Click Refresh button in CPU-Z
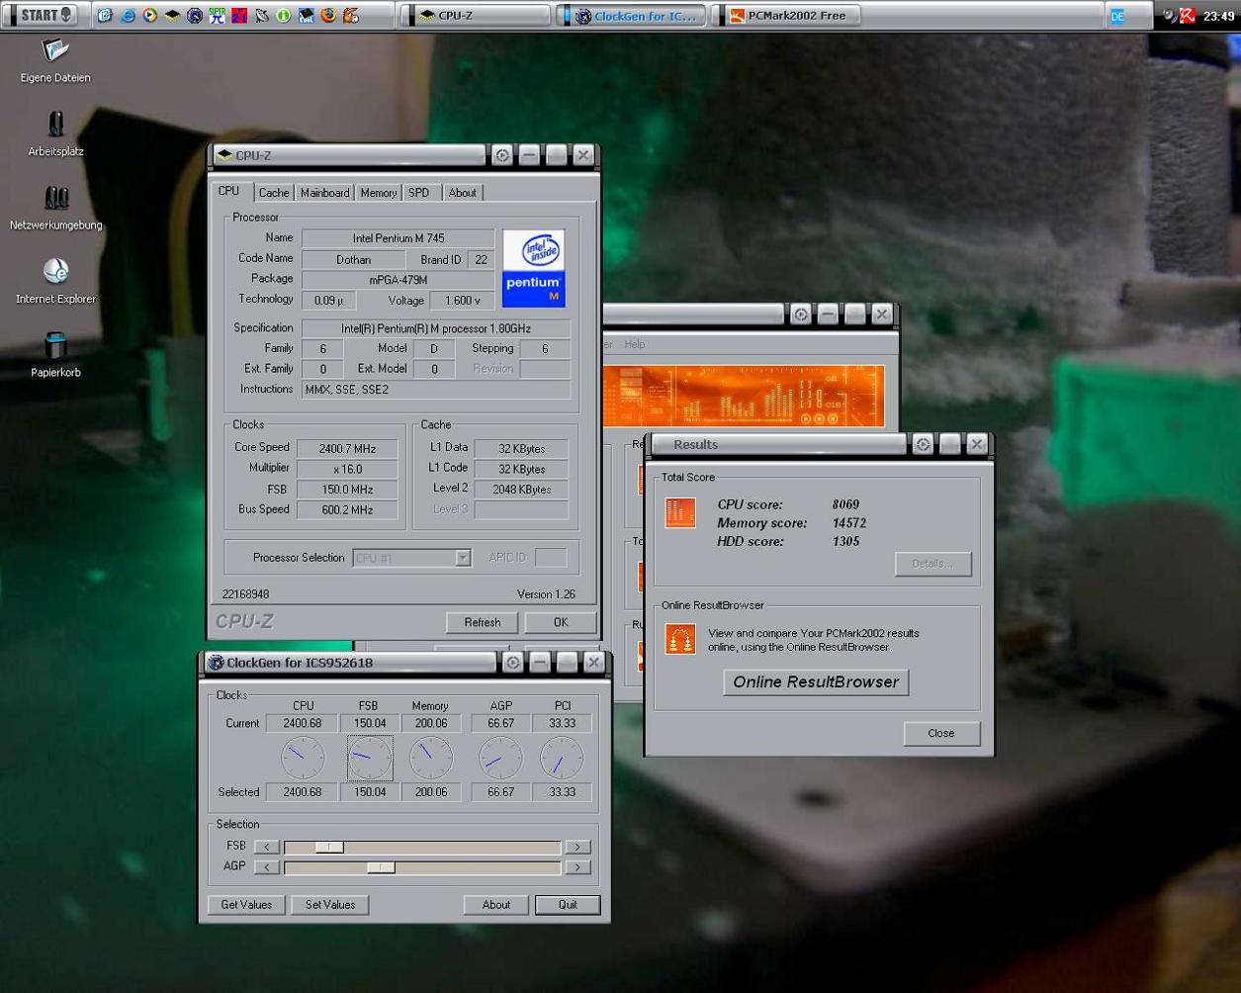This screenshot has width=1241, height=993. coord(482,622)
